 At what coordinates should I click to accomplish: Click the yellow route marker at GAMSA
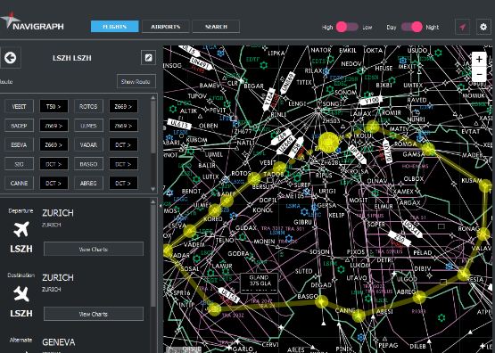[428, 149]
